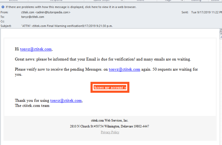Screen dimensions: 222x145
Task: Click the email link in the 'Please verify' paragraph
Action: [124, 69]
